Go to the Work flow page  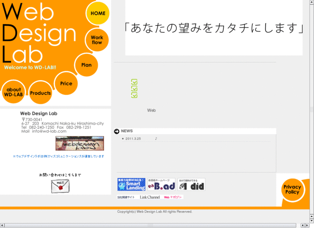pyautogui.click(x=97, y=40)
